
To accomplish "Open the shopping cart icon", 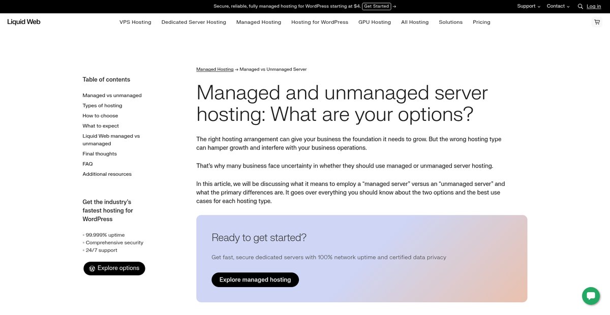I will tap(597, 22).
